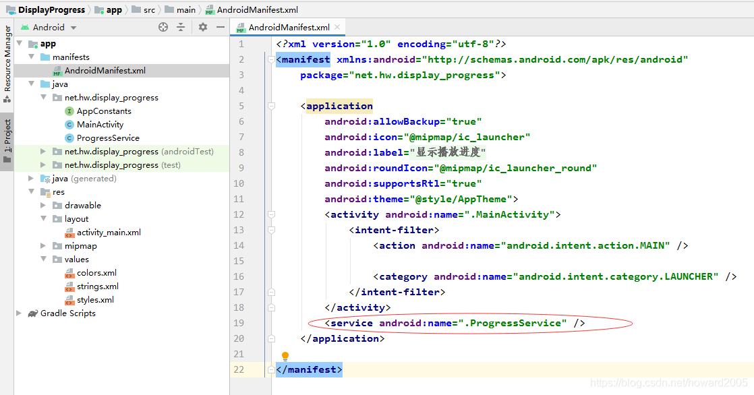Collapse the manifests folder
Screen dimensions: 754x395
(x=31, y=57)
